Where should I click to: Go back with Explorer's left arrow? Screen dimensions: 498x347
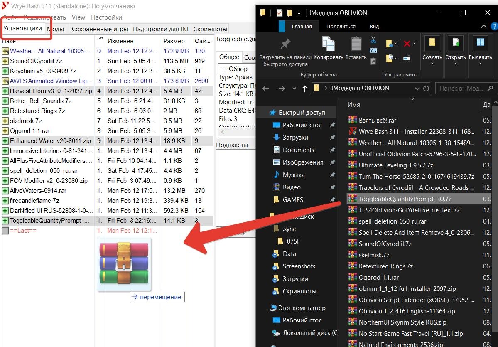click(266, 89)
